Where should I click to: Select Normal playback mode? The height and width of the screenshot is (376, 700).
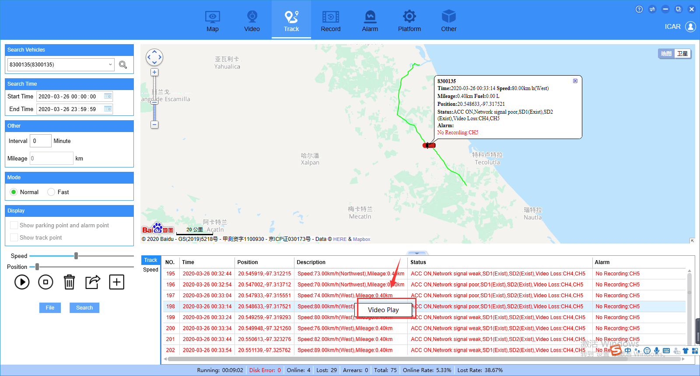[14, 192]
